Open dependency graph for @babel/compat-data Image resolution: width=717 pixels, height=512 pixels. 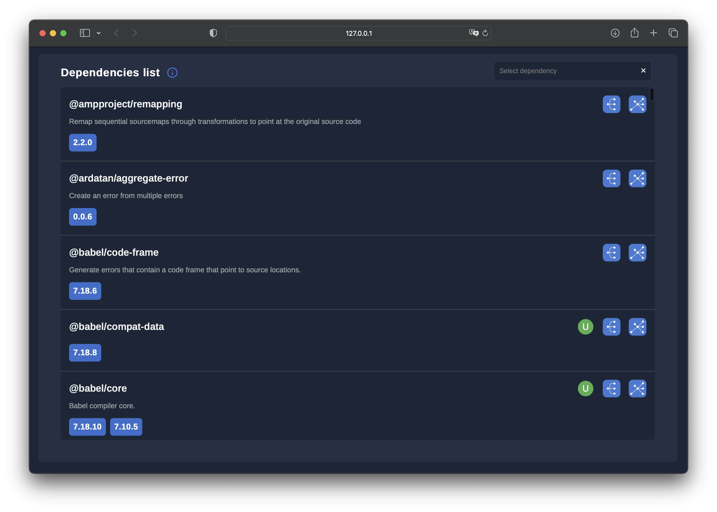[637, 327]
